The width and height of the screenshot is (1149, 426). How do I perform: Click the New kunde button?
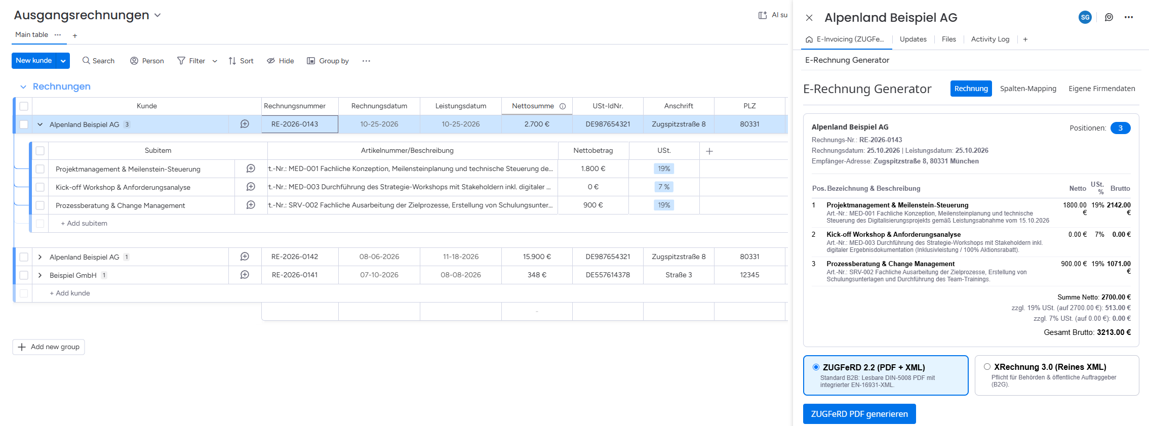tap(34, 61)
